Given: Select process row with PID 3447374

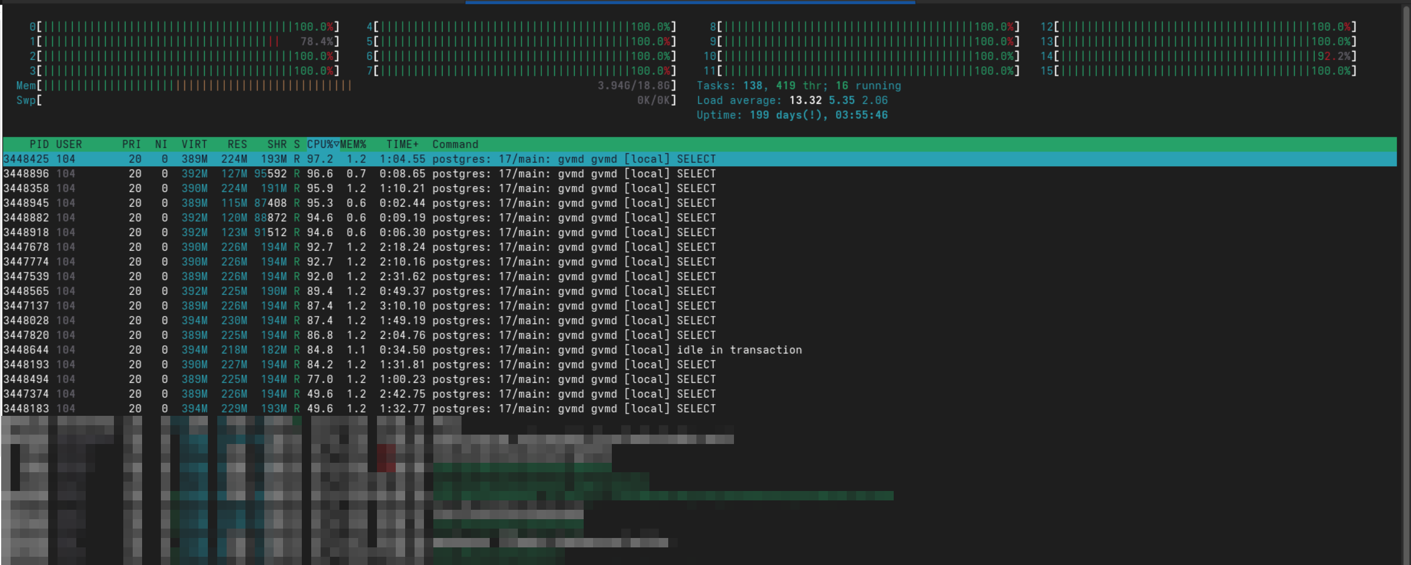Looking at the screenshot, I should click(x=699, y=394).
